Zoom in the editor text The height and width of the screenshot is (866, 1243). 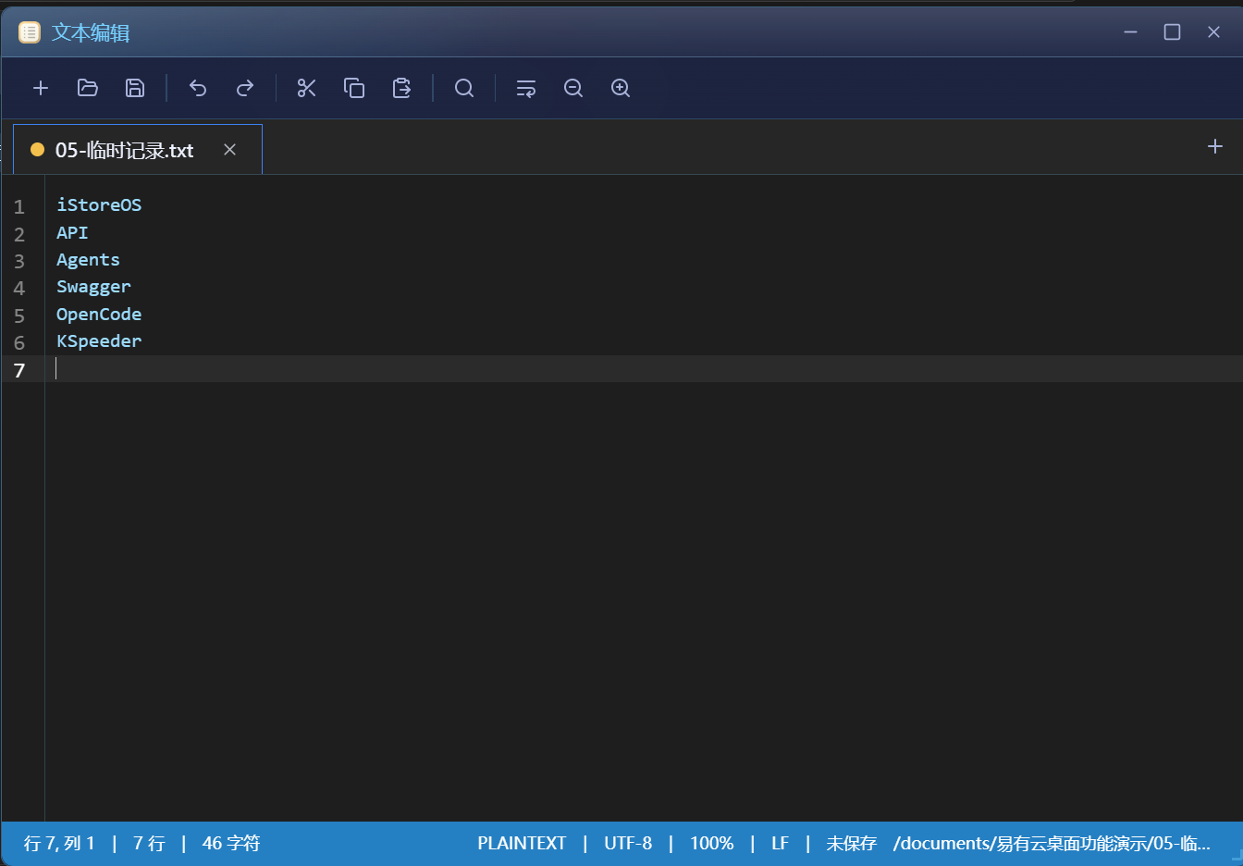[621, 88]
